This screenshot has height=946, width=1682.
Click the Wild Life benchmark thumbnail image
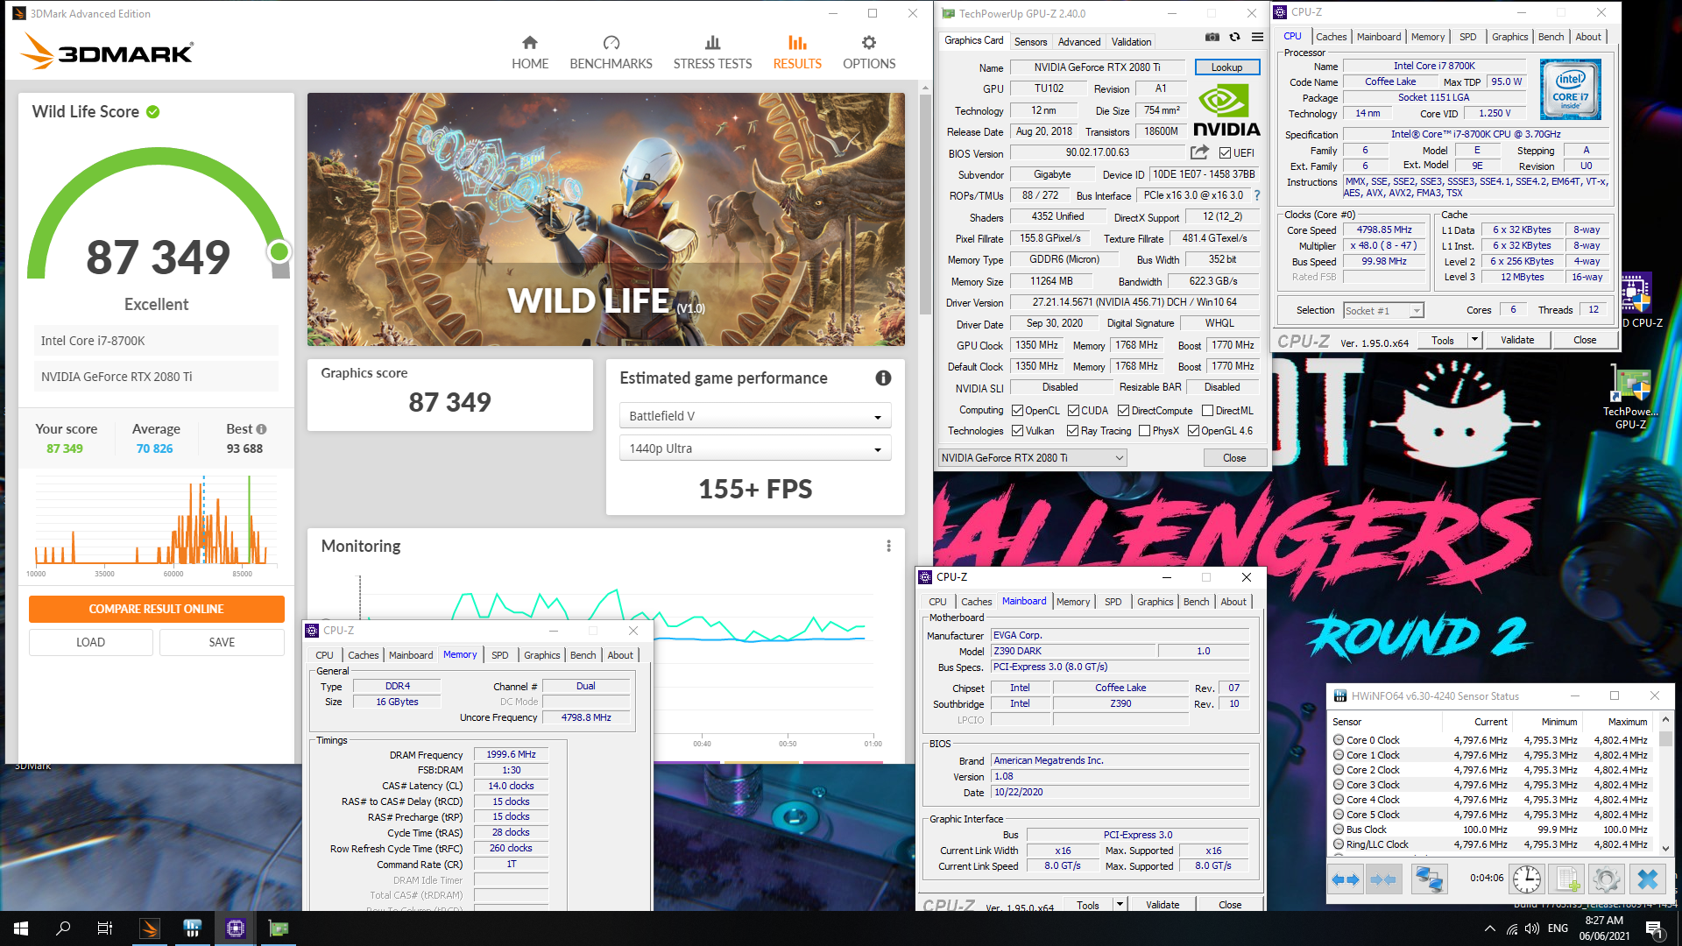[605, 219]
